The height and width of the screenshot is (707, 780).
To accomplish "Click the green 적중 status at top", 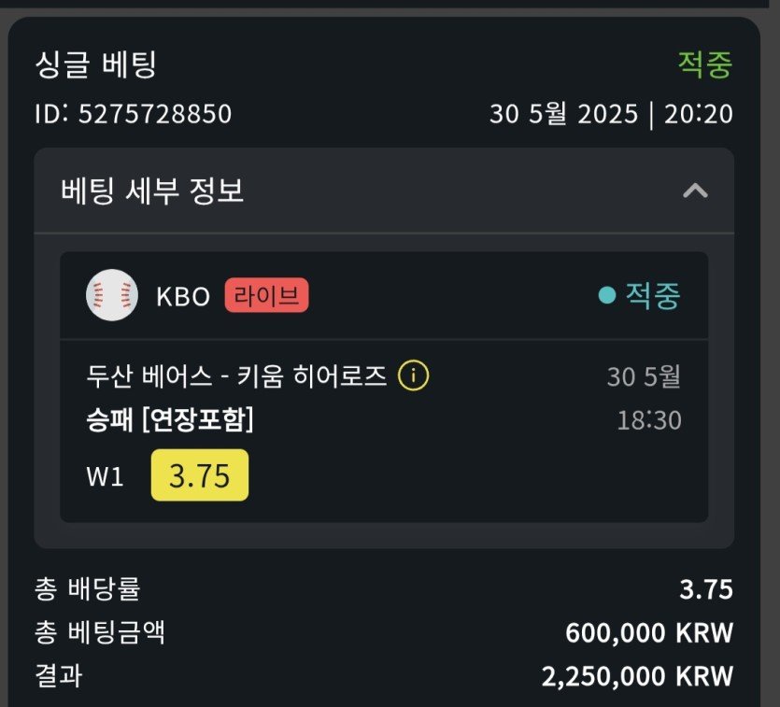I will coord(704,65).
